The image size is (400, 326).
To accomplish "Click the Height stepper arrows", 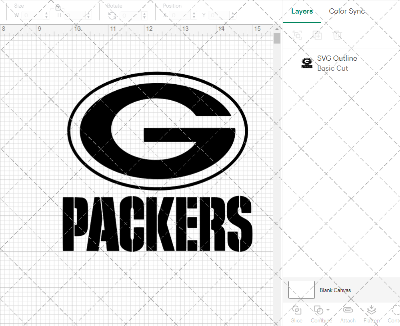I will coord(88,16).
